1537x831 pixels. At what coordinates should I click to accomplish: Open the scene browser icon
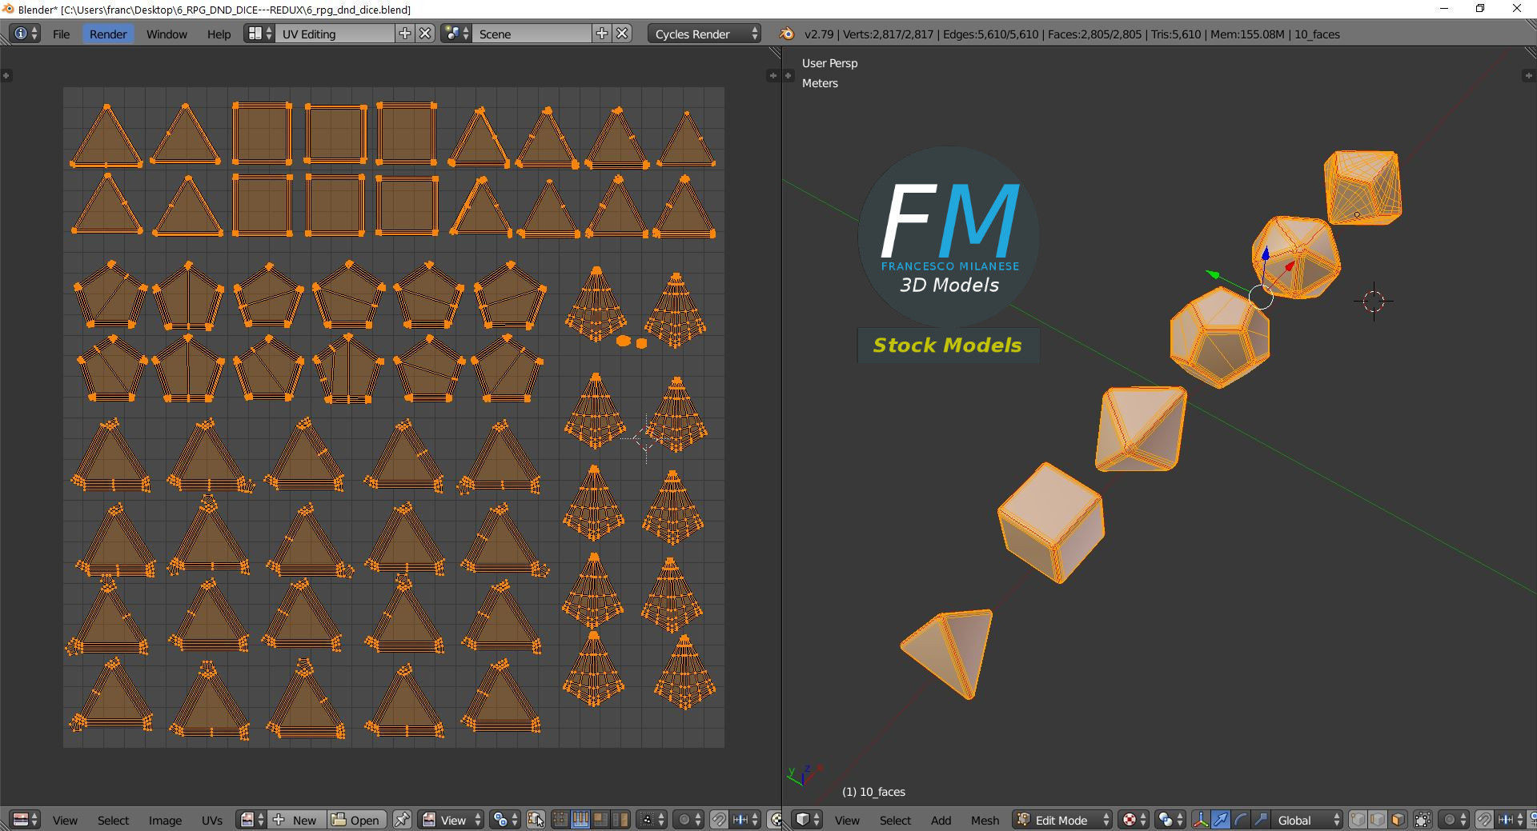[x=456, y=34]
